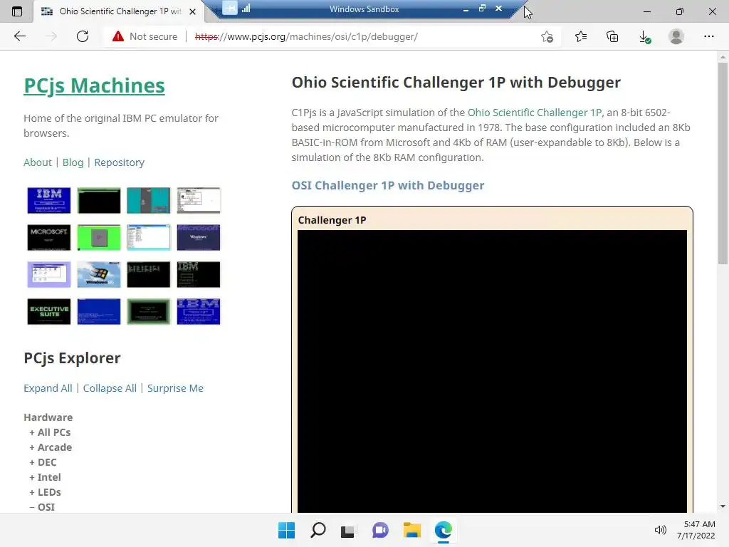Click inside the black Challenger 1P screen
Screen dimensions: 729x547
tap(492, 371)
